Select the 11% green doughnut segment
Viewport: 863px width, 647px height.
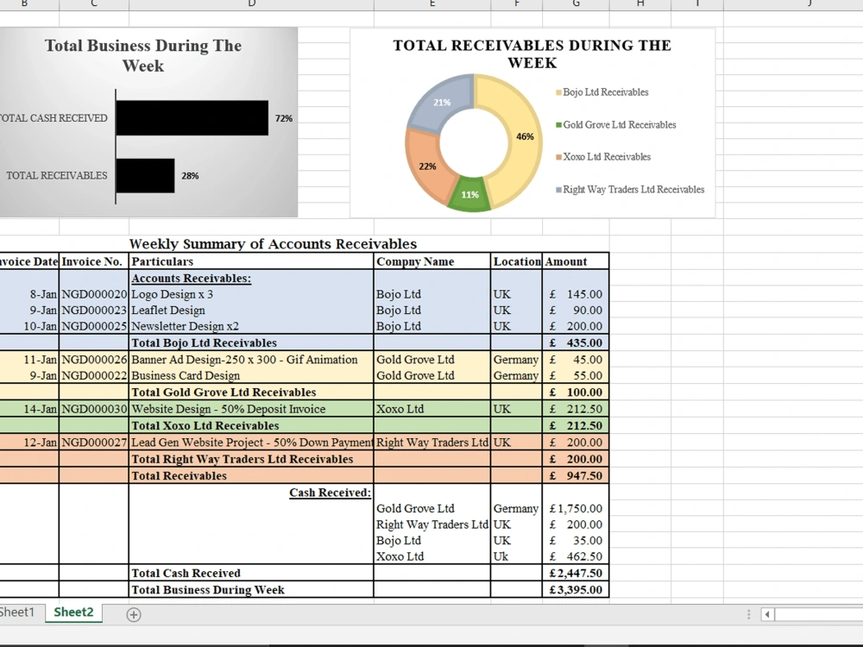[x=469, y=195]
